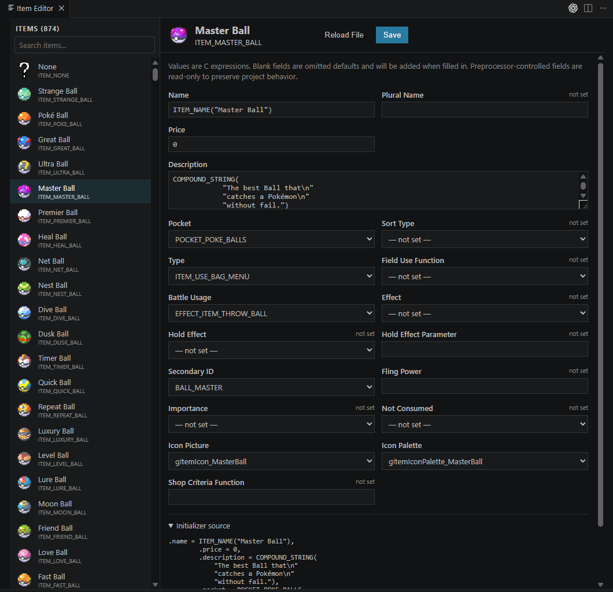613x592 pixels.
Task: Click into the Plural Name field
Action: [485, 110]
